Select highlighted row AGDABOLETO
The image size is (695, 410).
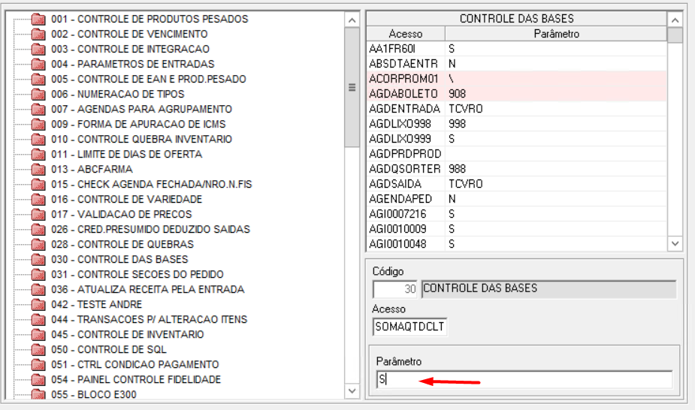[516, 94]
